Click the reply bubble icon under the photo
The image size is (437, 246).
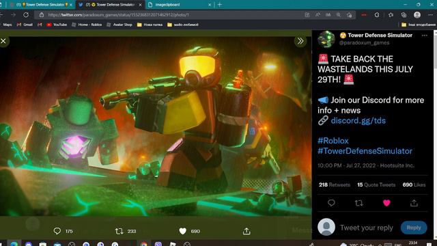[57, 231]
